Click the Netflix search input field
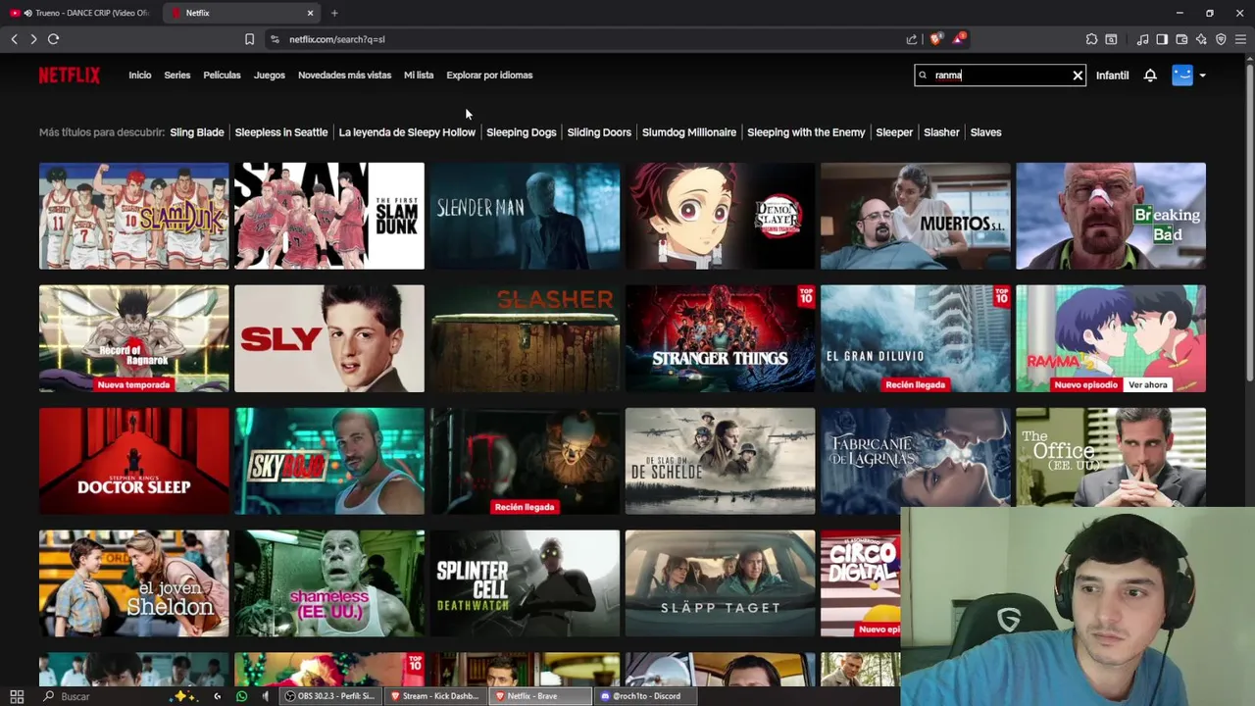Image resolution: width=1255 pixels, height=706 pixels. pos(1000,76)
